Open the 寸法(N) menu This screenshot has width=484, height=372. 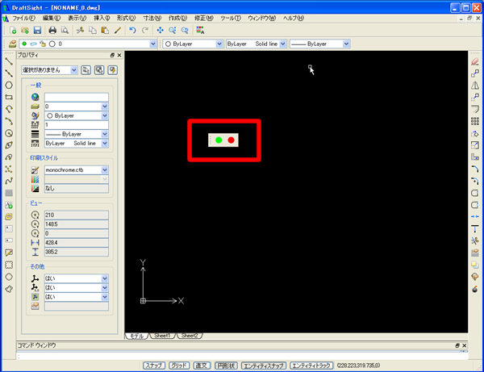pyautogui.click(x=152, y=19)
